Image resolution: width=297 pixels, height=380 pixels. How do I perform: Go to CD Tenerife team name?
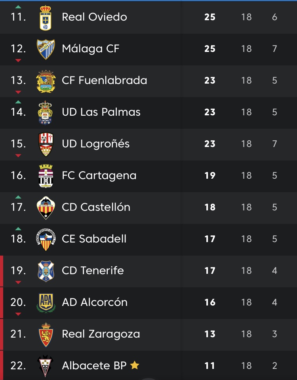click(x=93, y=271)
